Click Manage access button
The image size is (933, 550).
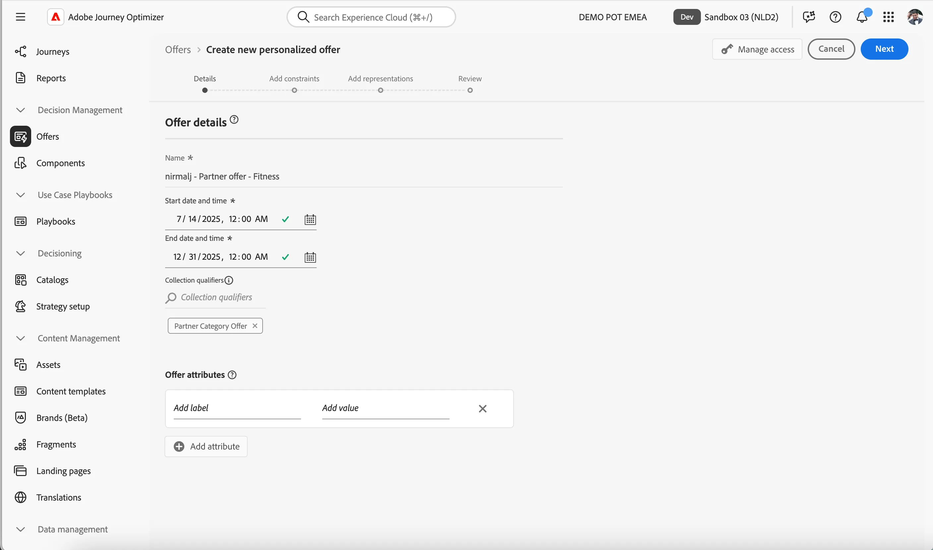pyautogui.click(x=757, y=49)
